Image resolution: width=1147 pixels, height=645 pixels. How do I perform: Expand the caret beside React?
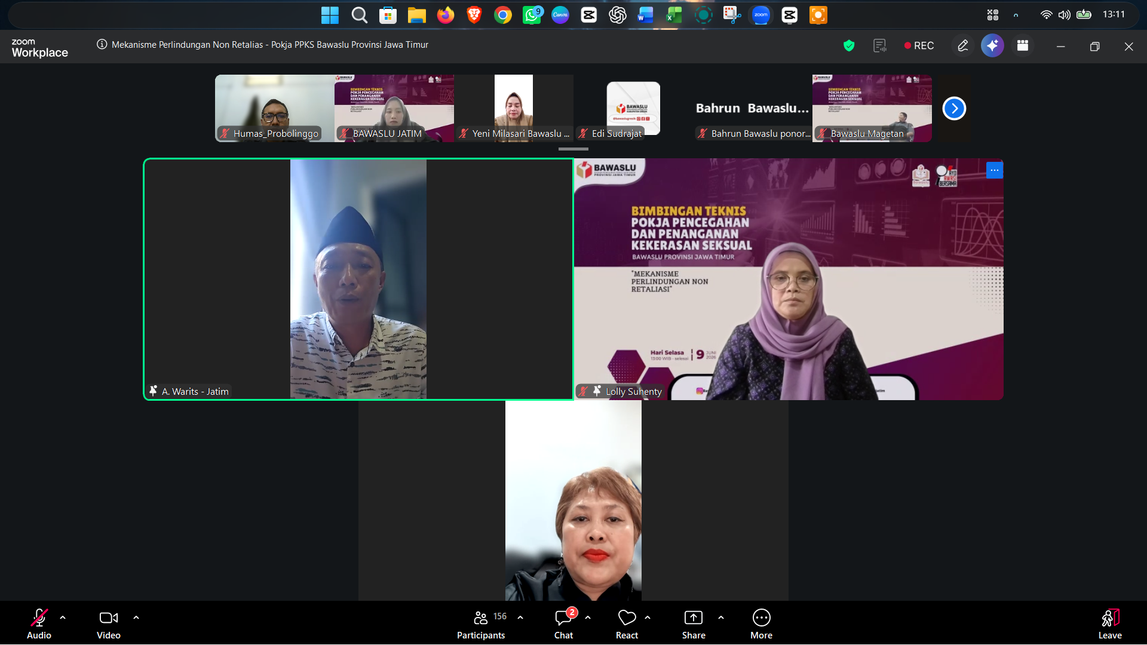648,618
